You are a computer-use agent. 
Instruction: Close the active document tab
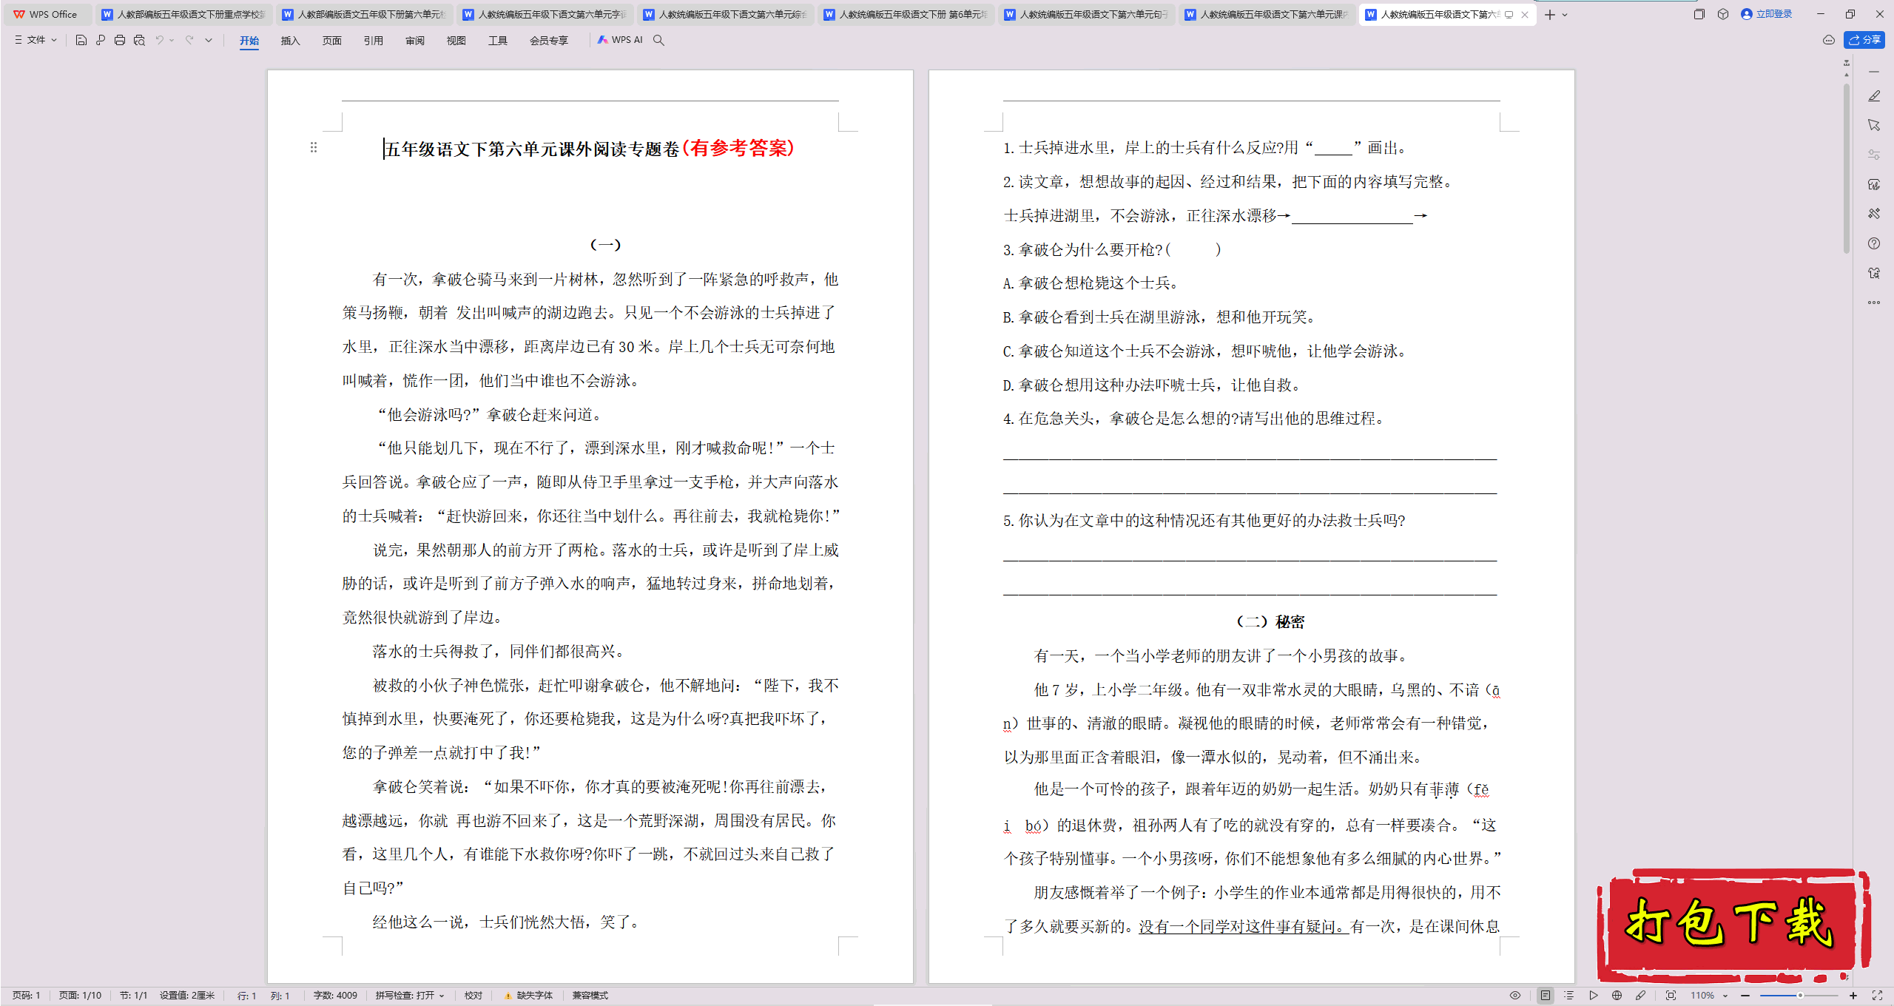pyautogui.click(x=1525, y=14)
